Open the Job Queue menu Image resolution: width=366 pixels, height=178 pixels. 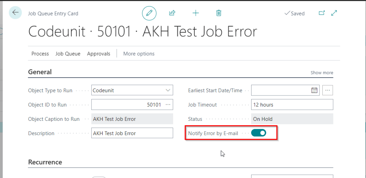point(68,54)
